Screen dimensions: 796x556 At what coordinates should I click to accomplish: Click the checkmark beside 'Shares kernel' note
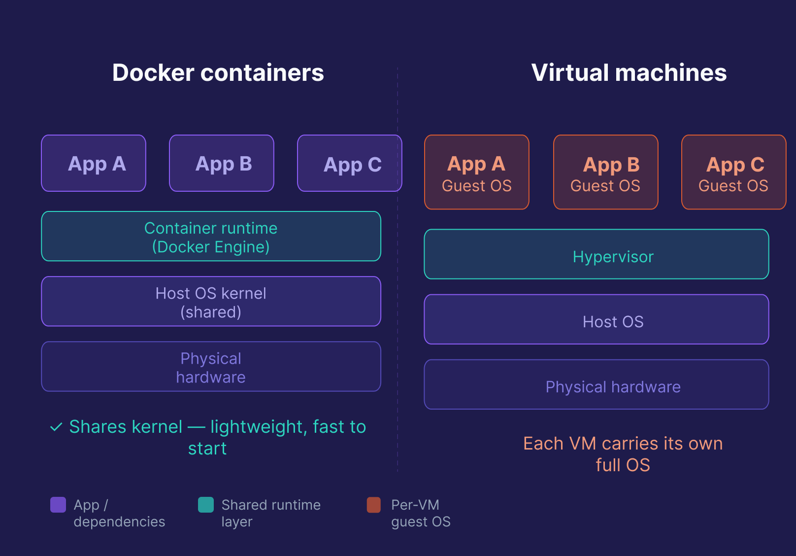point(56,426)
